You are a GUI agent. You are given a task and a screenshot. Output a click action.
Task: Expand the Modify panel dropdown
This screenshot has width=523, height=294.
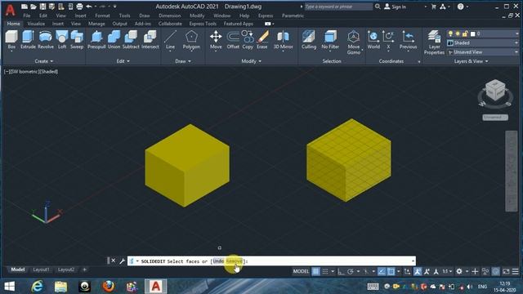click(x=251, y=61)
